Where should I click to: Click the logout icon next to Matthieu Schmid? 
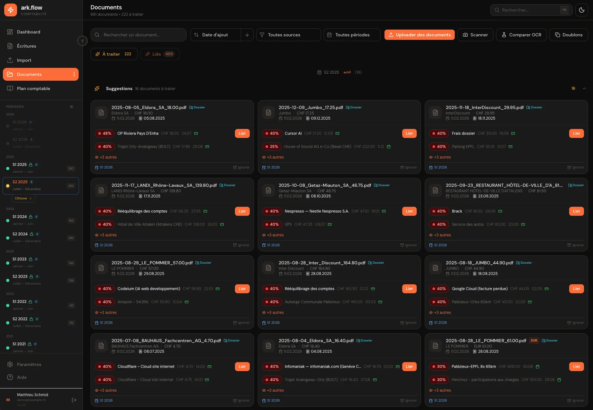[x=74, y=400]
